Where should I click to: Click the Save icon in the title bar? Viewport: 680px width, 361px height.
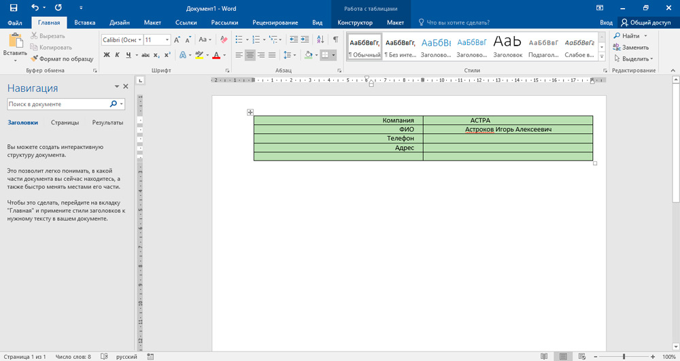click(13, 7)
